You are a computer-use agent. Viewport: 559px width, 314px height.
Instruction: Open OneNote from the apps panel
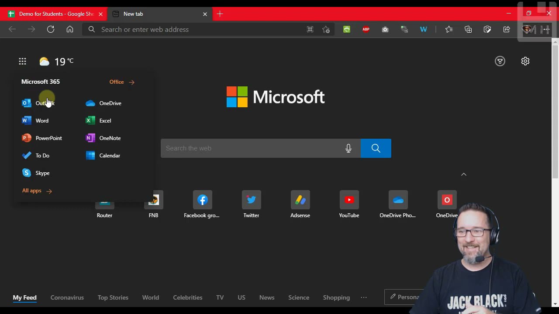click(x=103, y=138)
